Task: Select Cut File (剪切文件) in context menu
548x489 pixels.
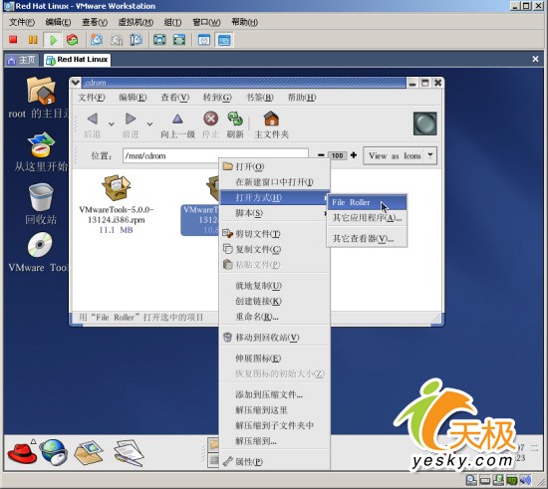Action: click(275, 234)
